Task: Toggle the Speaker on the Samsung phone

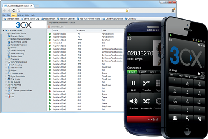Action: 133,102
